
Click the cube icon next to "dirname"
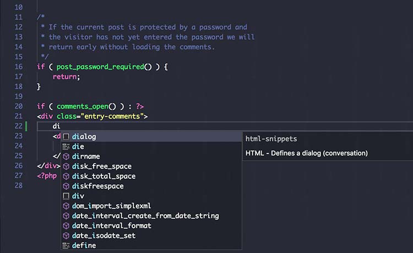click(x=66, y=156)
